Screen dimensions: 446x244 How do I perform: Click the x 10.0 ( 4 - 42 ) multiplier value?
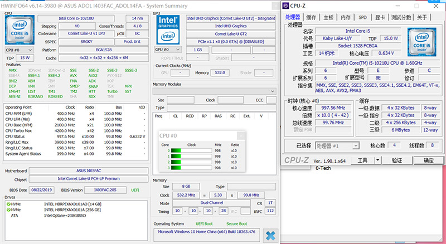coord(333,115)
